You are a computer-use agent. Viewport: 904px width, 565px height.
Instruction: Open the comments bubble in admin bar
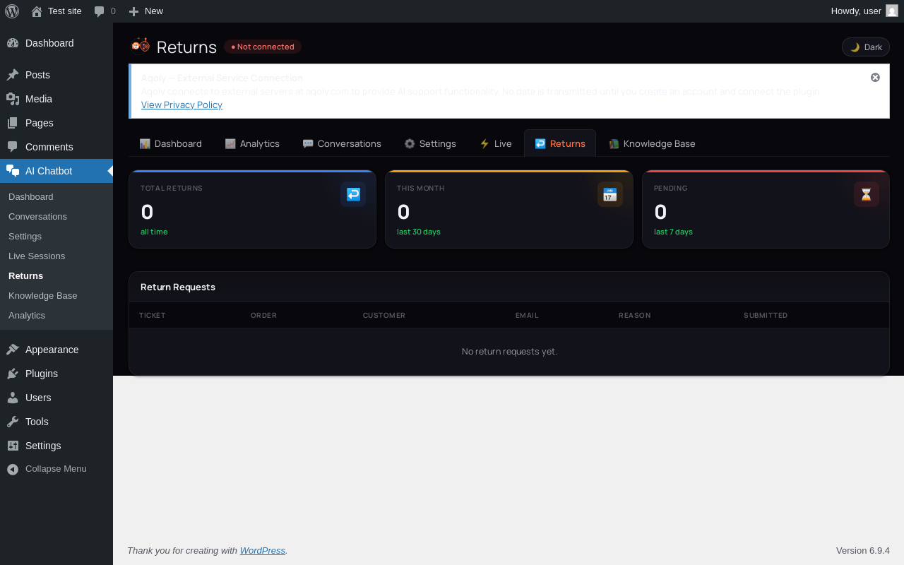[x=105, y=11]
